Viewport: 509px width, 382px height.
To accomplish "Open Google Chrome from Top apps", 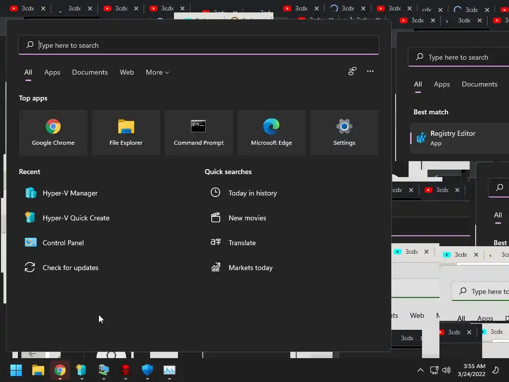I will (x=53, y=133).
